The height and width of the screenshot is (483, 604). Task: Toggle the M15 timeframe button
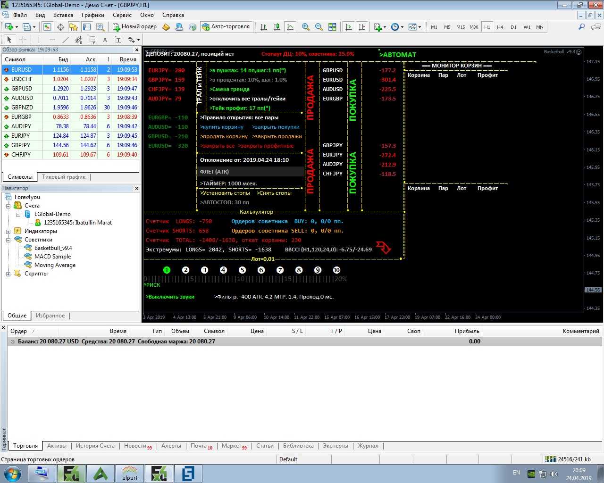point(461,27)
